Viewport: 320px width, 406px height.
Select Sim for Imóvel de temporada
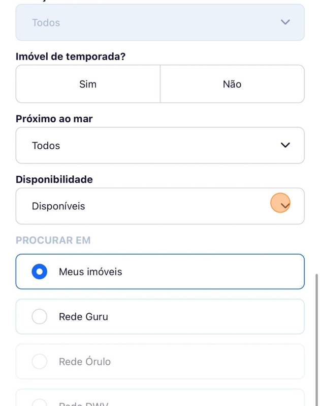coord(88,84)
